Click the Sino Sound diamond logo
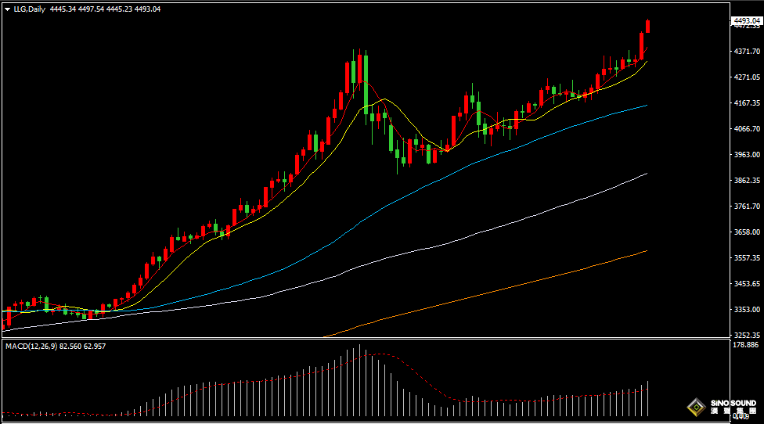764x424 pixels. click(695, 408)
